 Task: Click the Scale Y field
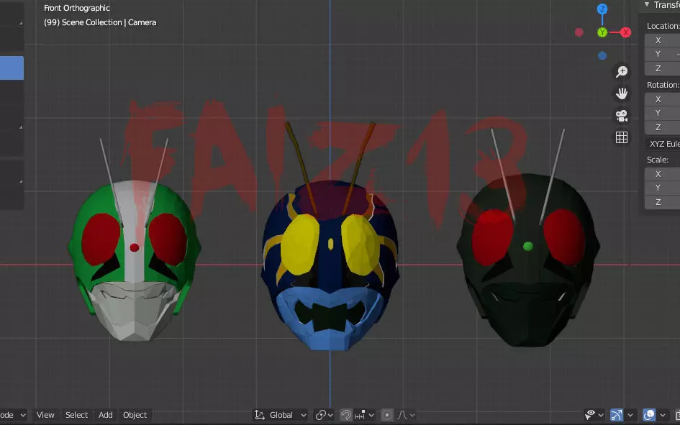click(662, 188)
